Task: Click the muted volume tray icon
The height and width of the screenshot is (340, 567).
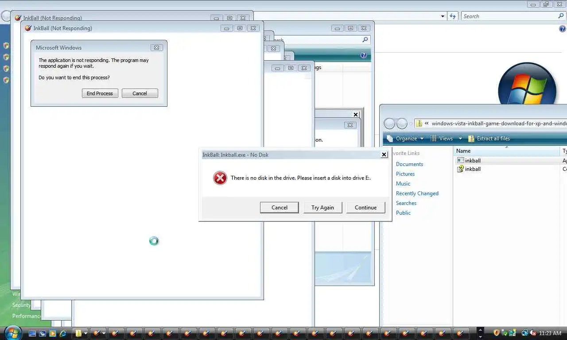Action: [532, 333]
